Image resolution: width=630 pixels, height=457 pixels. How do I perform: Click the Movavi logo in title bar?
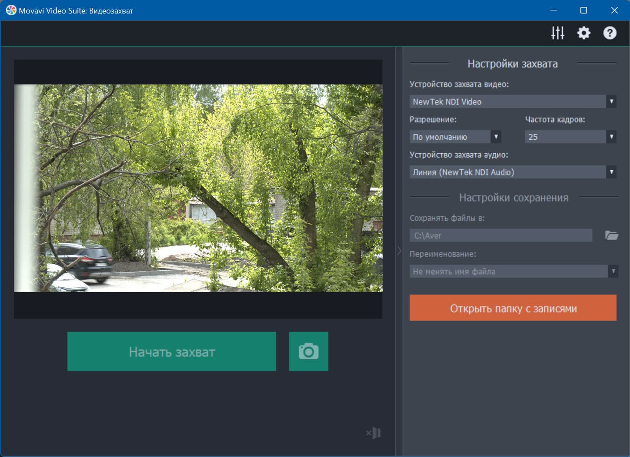coord(11,10)
